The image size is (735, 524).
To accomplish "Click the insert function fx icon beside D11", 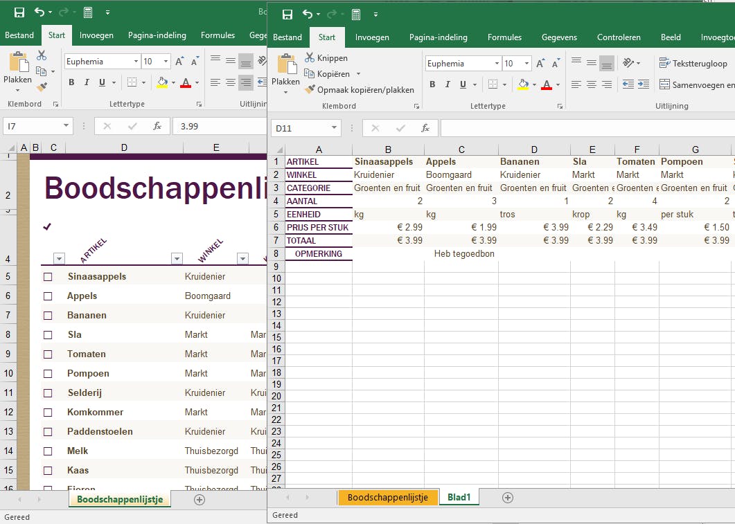I will point(425,128).
